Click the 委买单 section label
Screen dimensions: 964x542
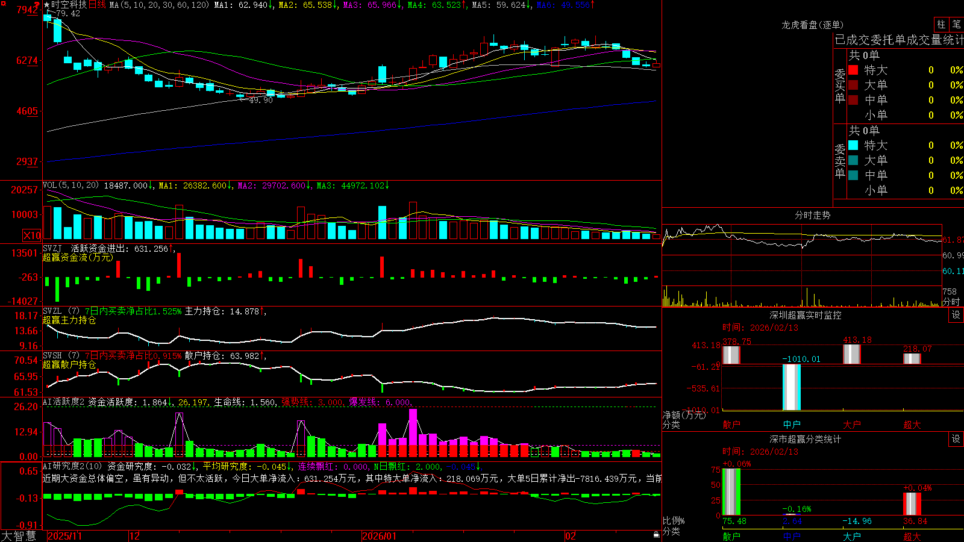(840, 86)
